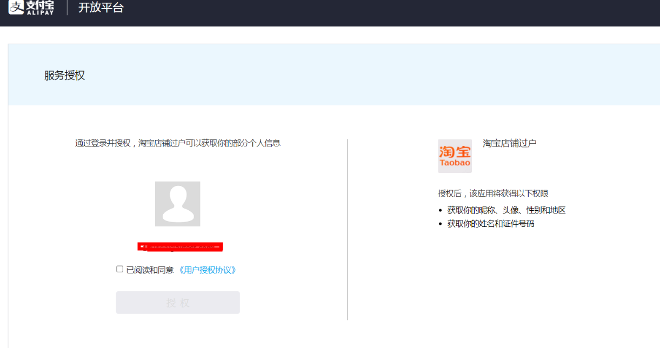Click the 淘宝店铺过户 application name
The width and height of the screenshot is (660, 348).
(x=509, y=143)
